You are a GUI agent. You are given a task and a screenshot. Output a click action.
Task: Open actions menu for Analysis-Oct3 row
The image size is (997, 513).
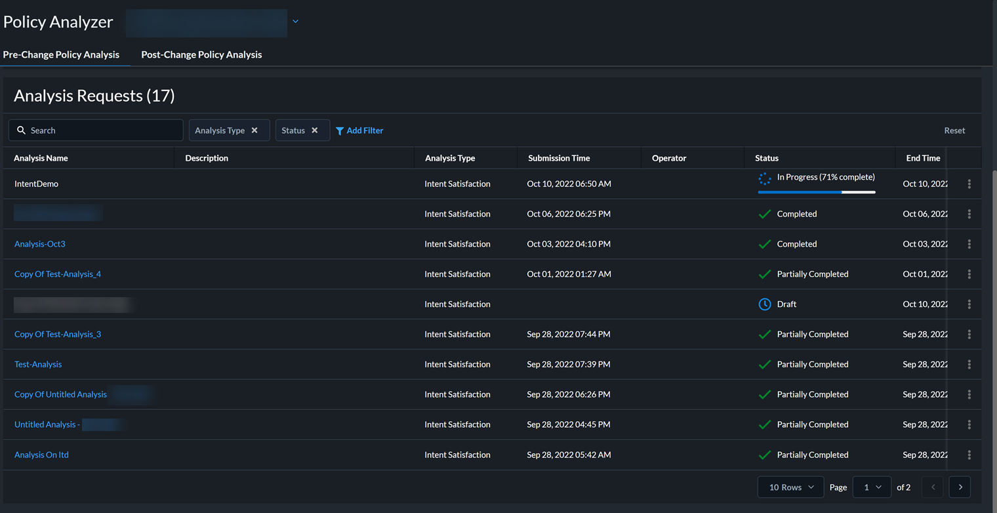click(969, 244)
